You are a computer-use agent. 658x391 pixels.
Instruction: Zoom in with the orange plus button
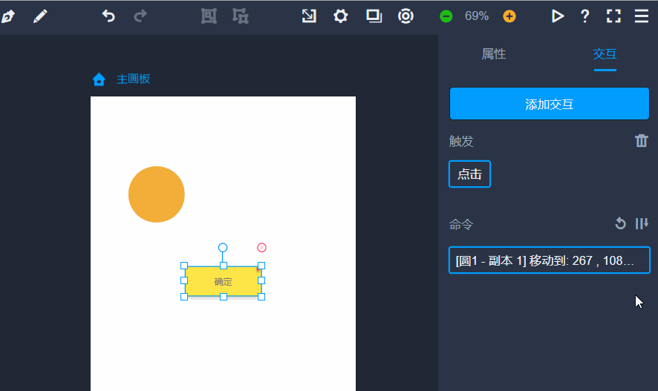(509, 16)
